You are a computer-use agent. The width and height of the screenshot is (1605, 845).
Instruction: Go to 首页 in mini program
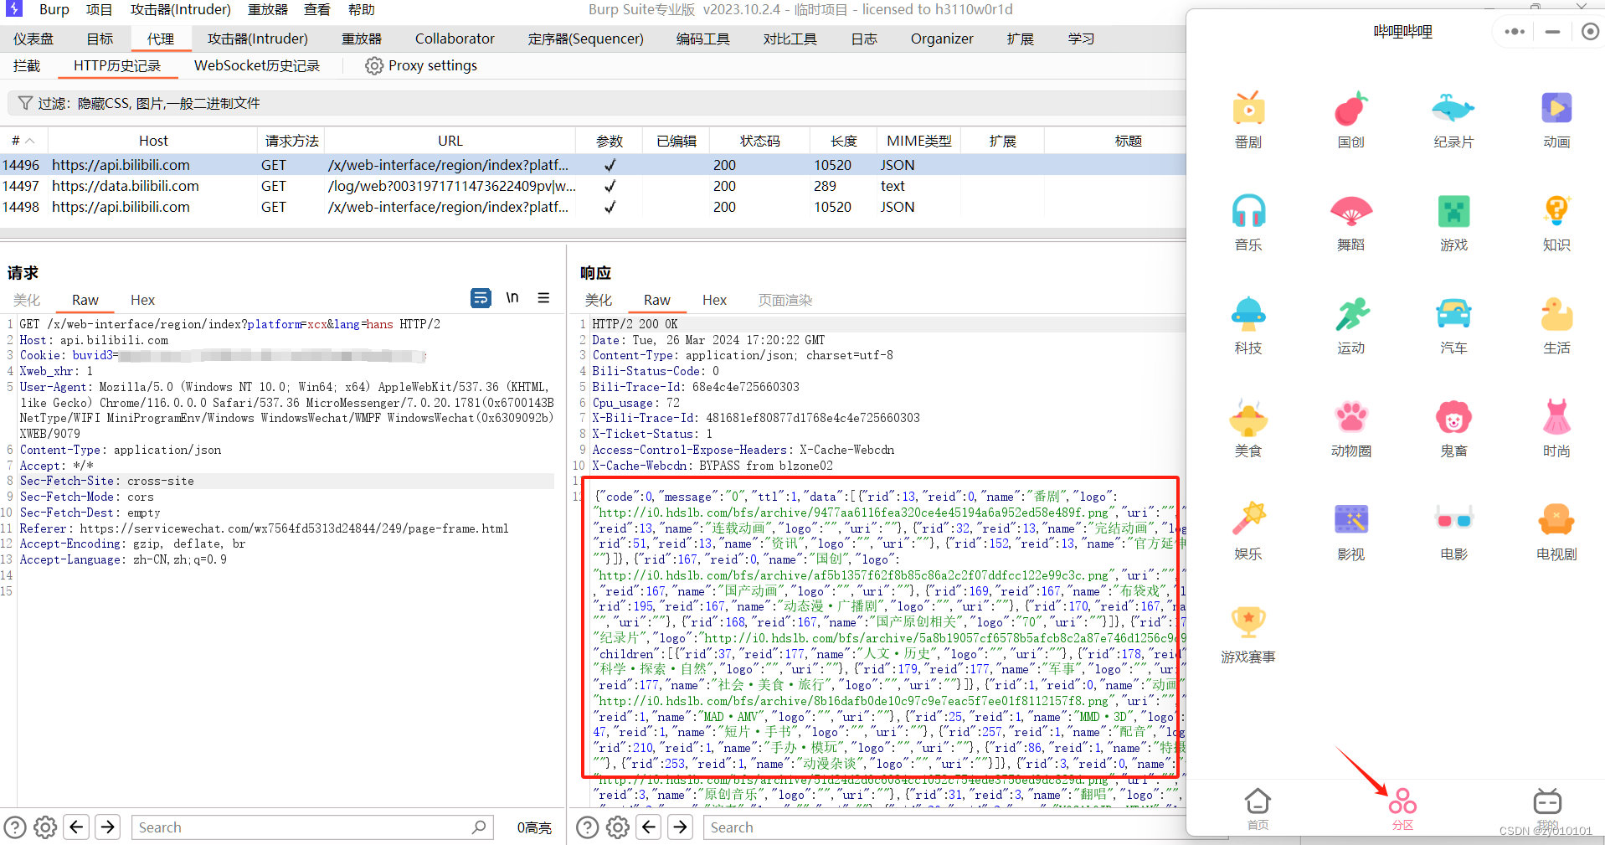[1258, 809]
